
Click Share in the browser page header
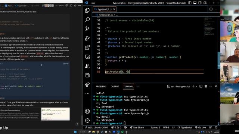pyautogui.click(x=61, y=6)
